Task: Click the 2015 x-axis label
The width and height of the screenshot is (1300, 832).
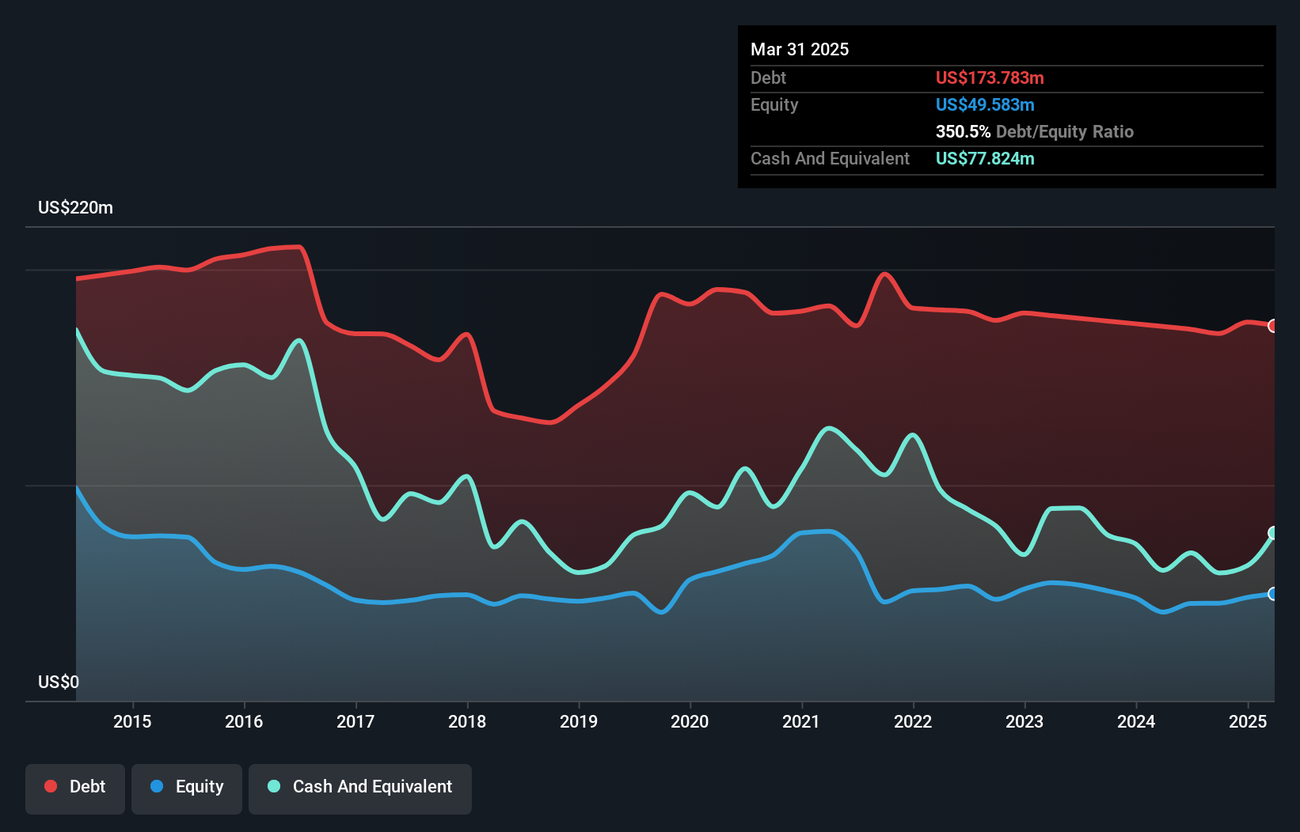Action: [x=132, y=721]
